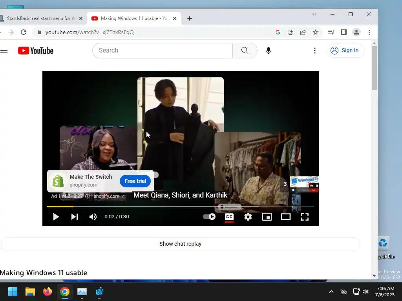The image size is (402, 301).
Task: Click upcoming video thumbnail in player
Action: 304,184
